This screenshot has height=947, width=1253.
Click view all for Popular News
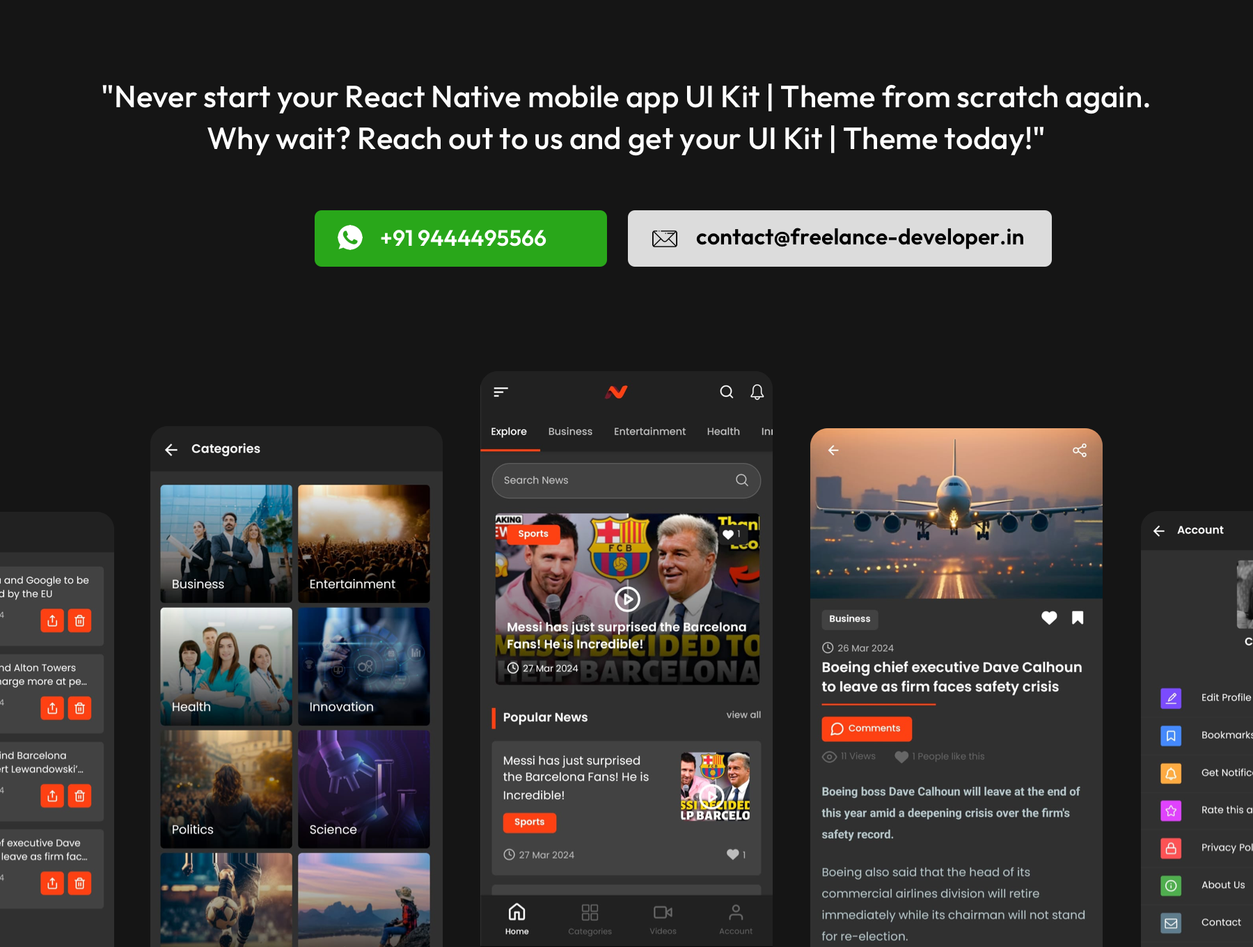point(743,715)
